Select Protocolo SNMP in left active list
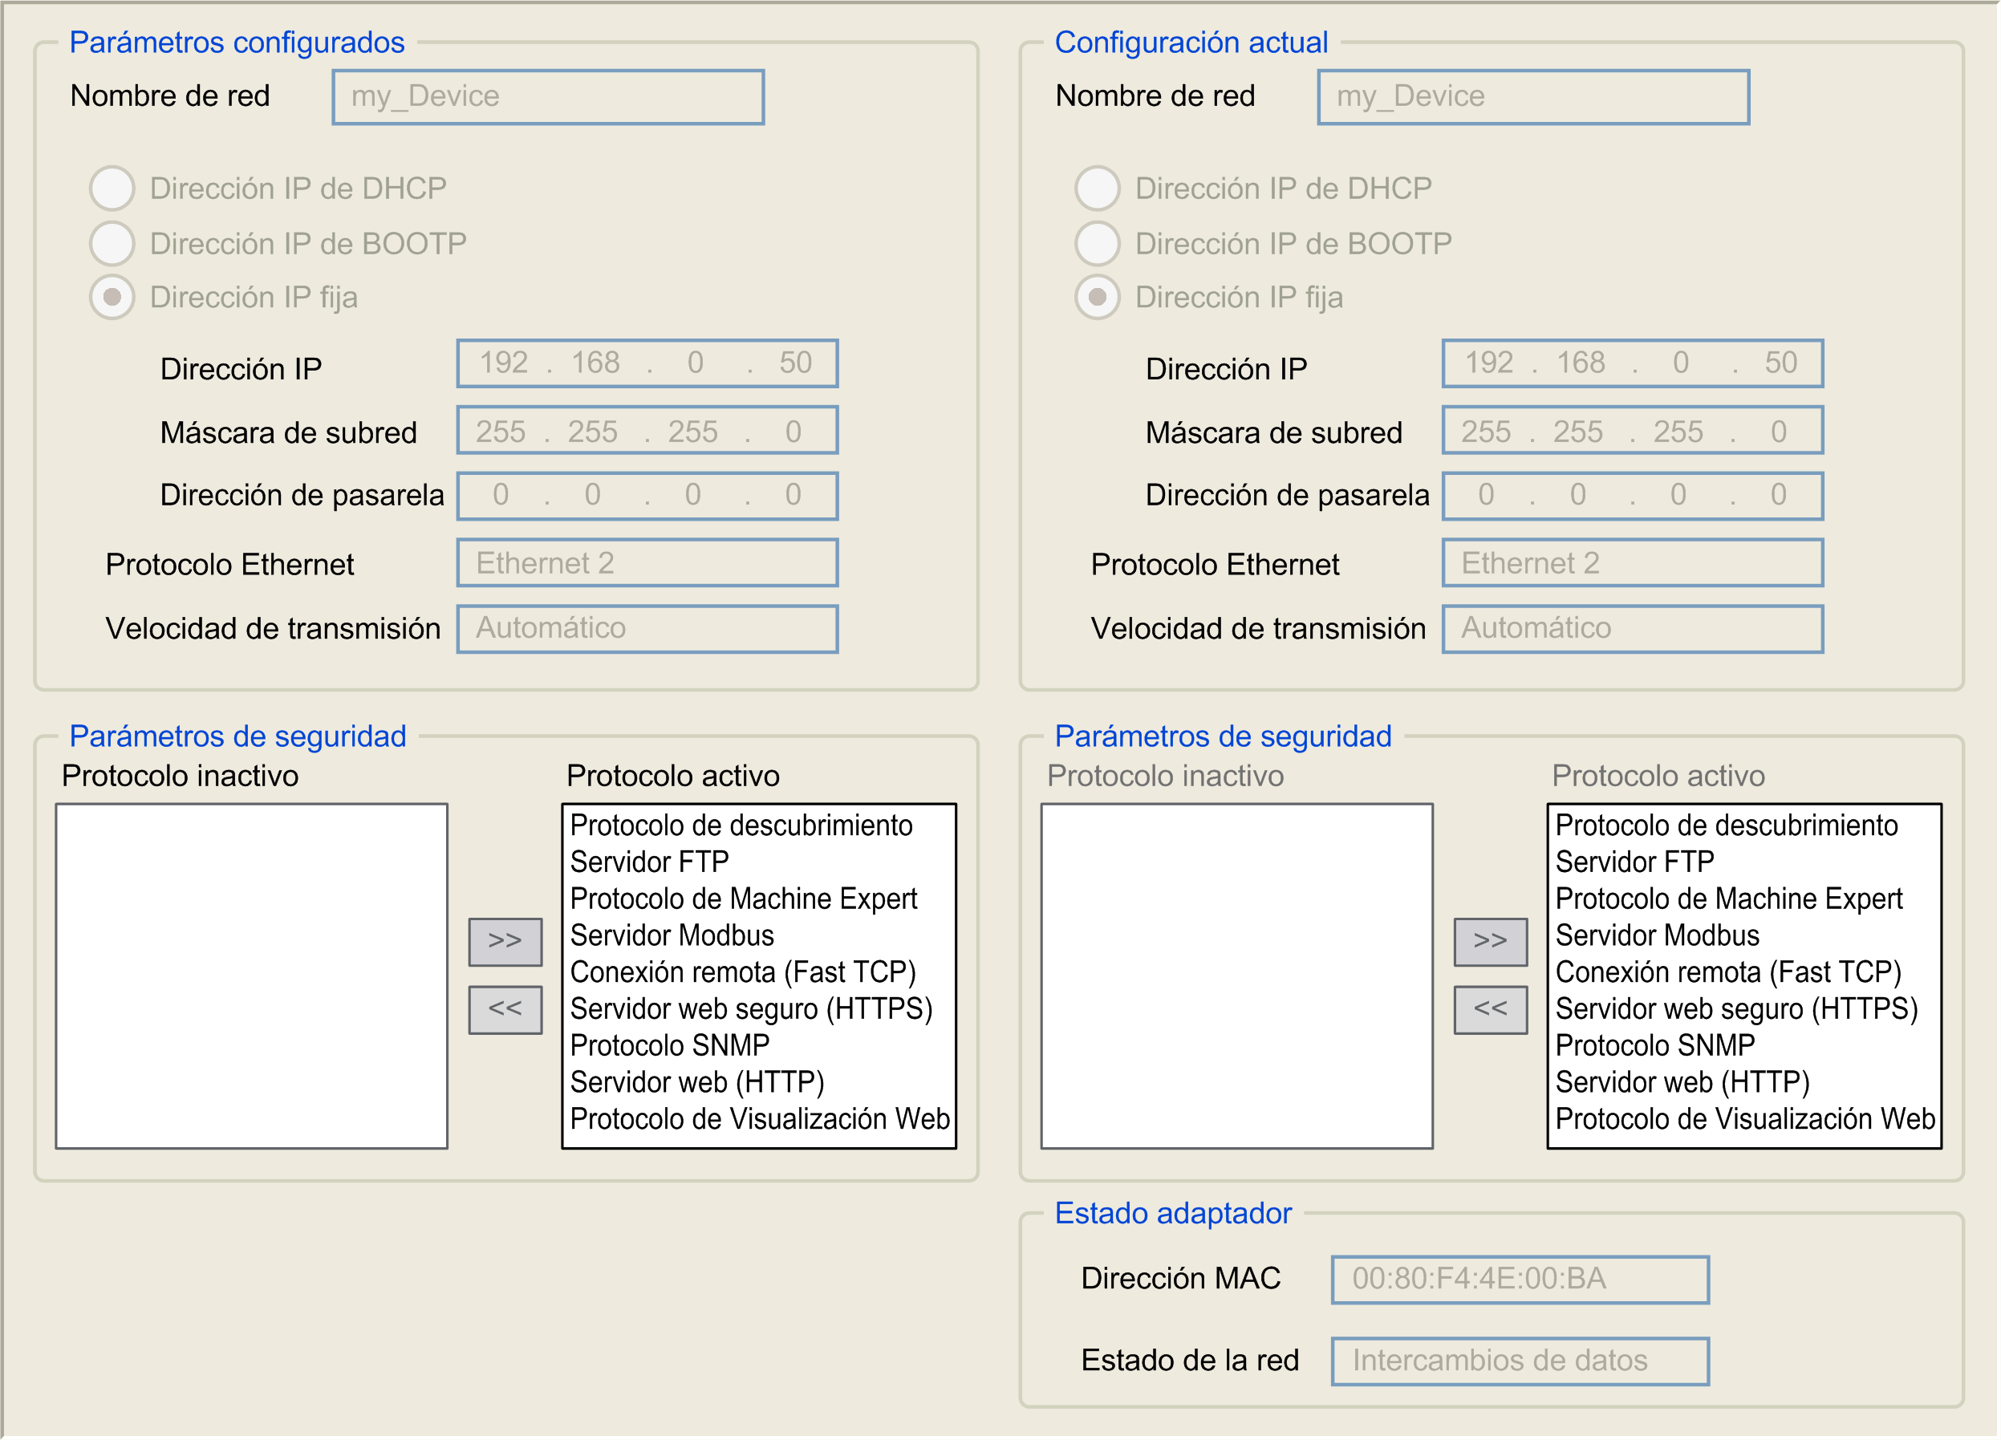Image resolution: width=2001 pixels, height=1440 pixels. (670, 1045)
